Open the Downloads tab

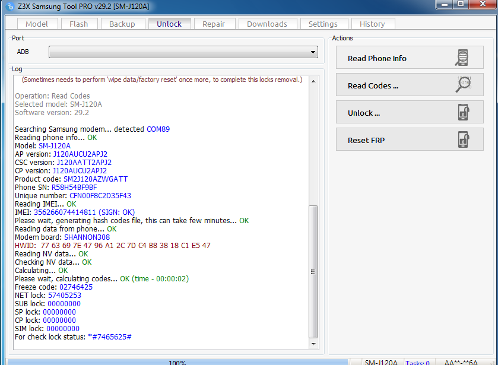[267, 24]
